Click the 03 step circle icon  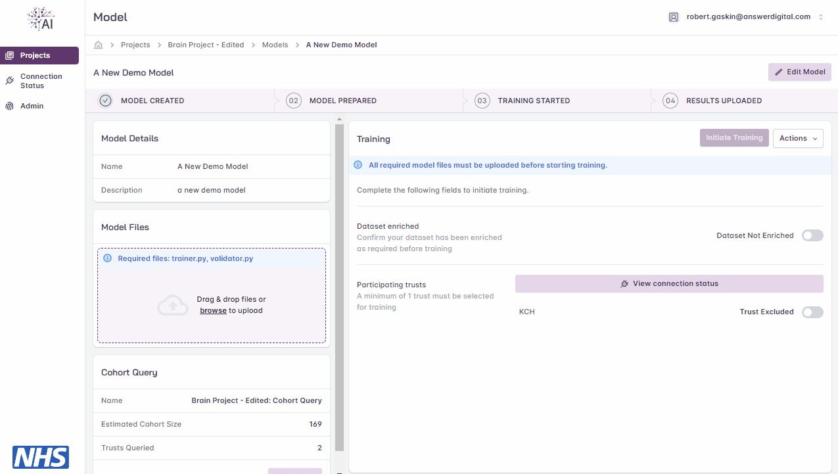pyautogui.click(x=482, y=101)
